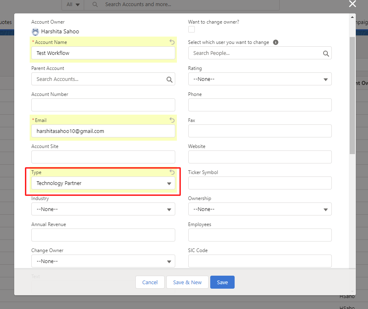
Task: Open the All search scope dropdown
Action: click(73, 4)
